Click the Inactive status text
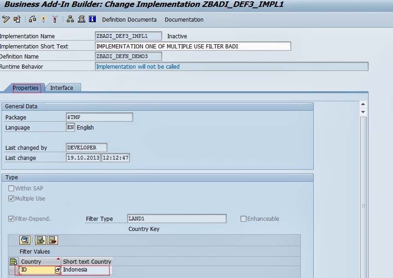The height and width of the screenshot is (278, 393). coord(177,36)
